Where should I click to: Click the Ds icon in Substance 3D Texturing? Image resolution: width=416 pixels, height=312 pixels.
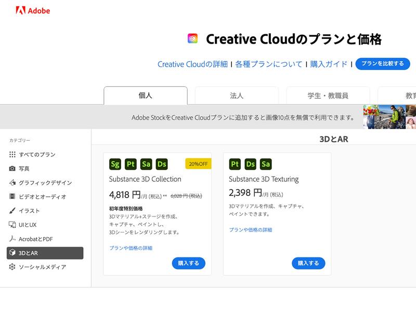[x=251, y=164]
